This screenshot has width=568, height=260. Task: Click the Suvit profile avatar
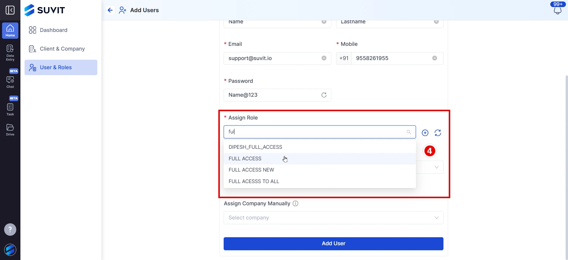tap(10, 250)
